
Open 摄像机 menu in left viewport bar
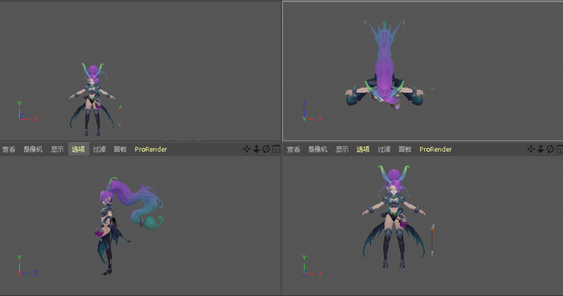(x=33, y=149)
